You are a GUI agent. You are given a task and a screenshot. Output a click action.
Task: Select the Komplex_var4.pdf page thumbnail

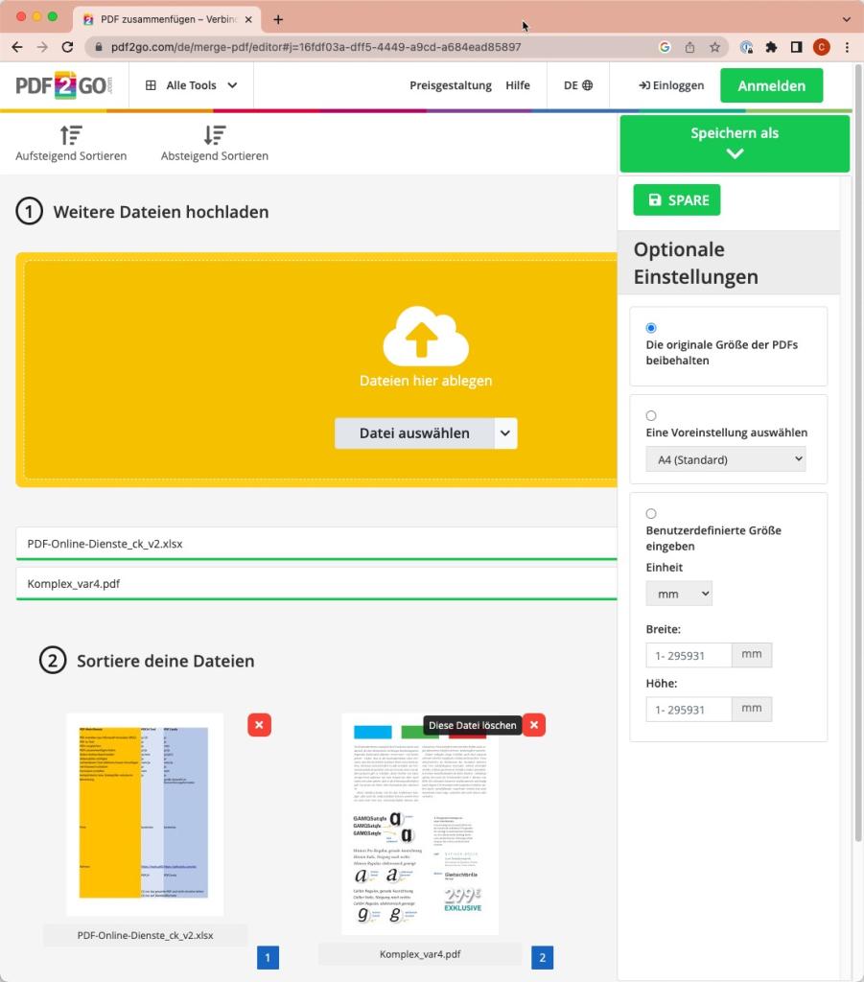click(x=419, y=824)
